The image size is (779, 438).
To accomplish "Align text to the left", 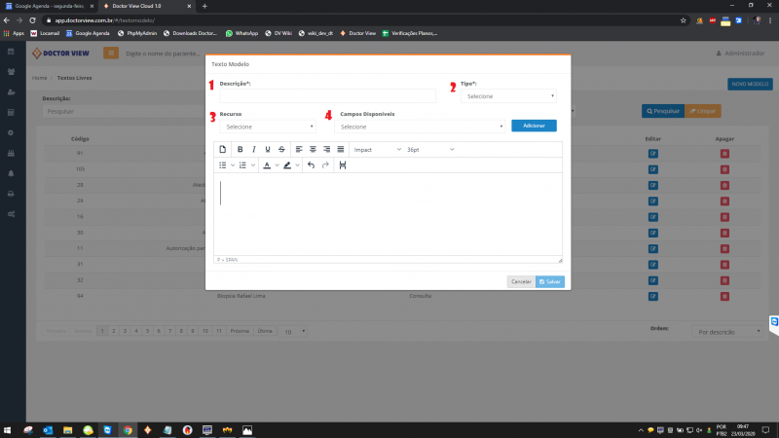I will coord(299,150).
